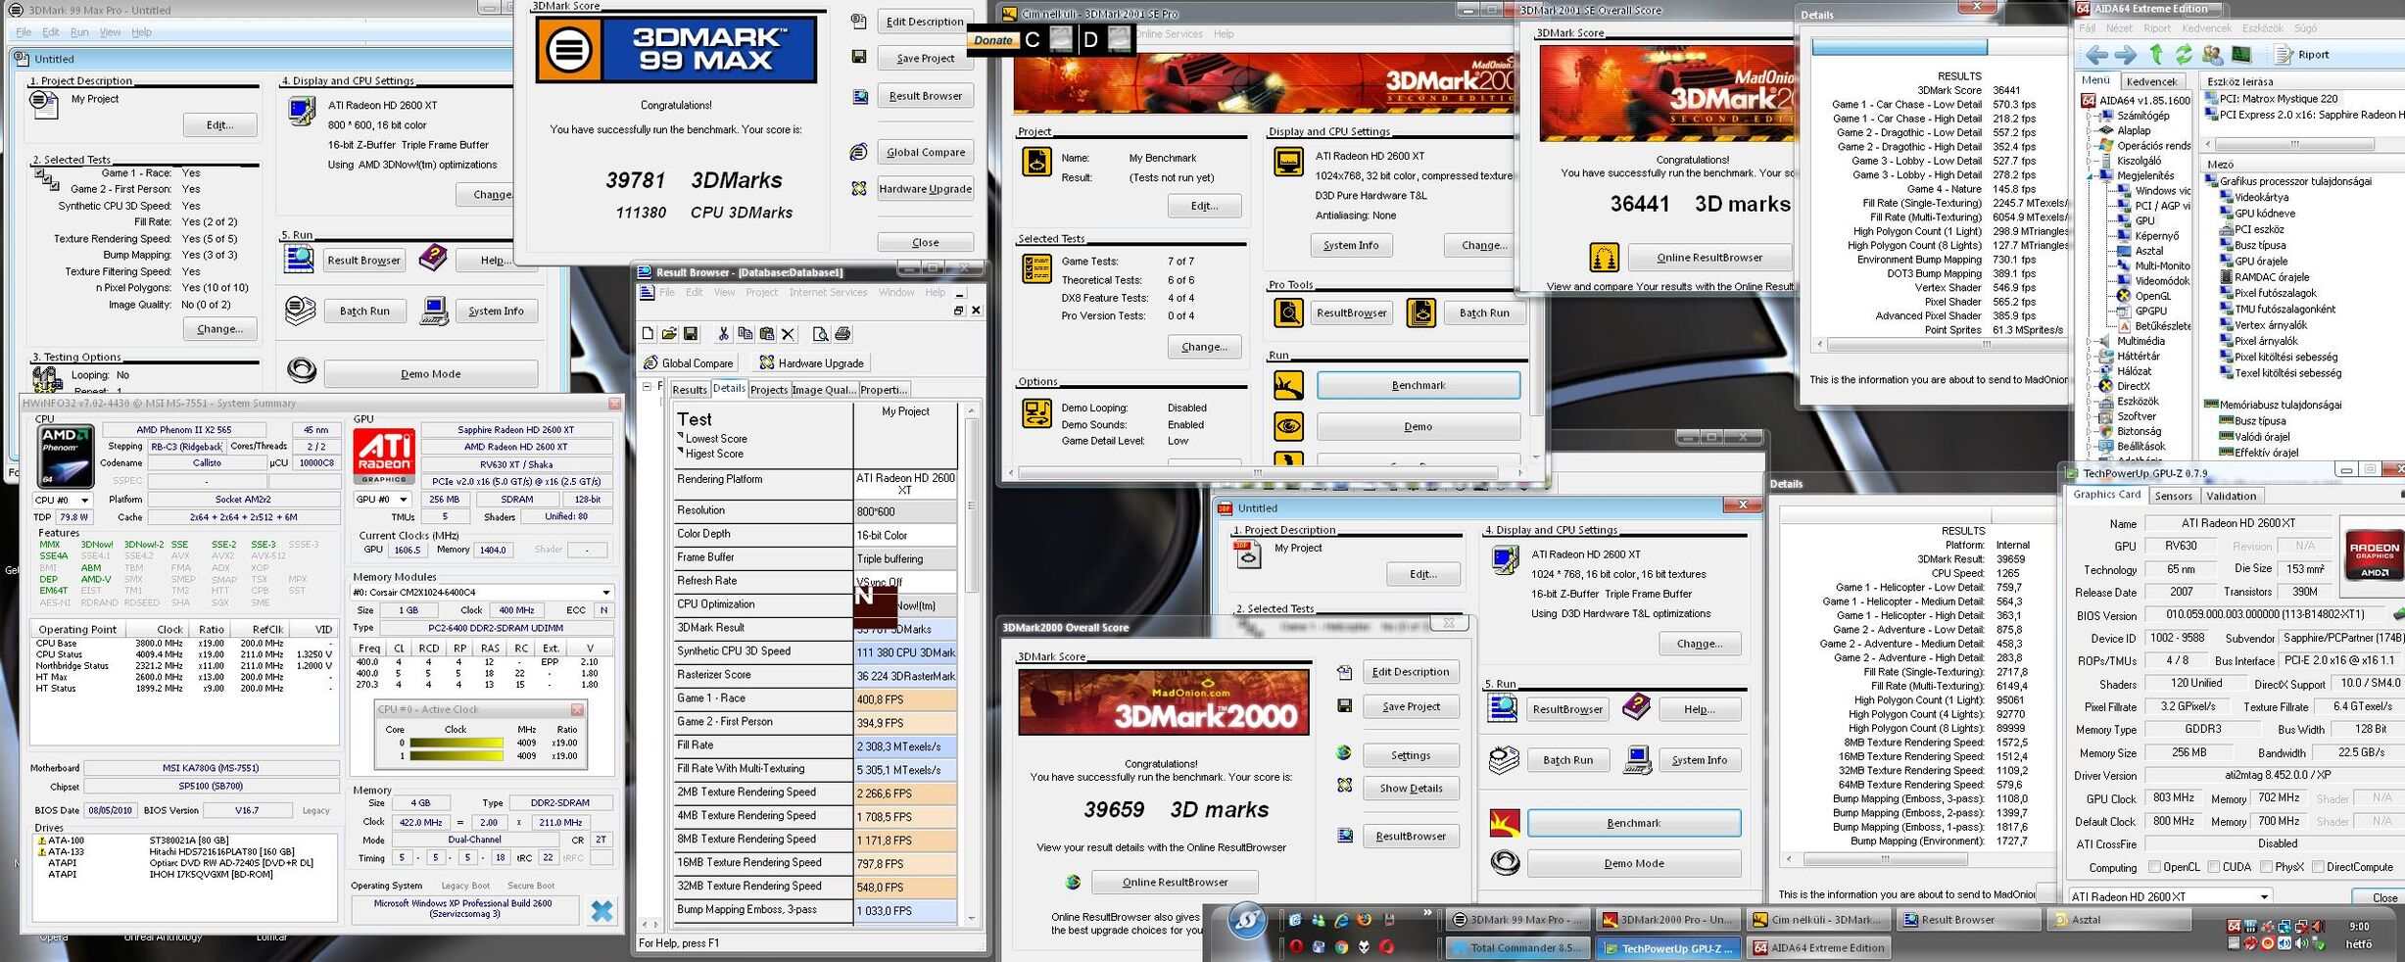Screen dimensions: 2405x962
Task: Click Save floppy icon in Result Browser toolbar
Action: 691,334
